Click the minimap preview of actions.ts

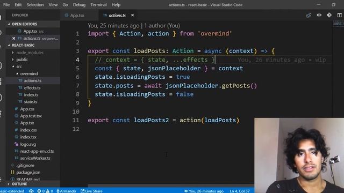point(338,24)
